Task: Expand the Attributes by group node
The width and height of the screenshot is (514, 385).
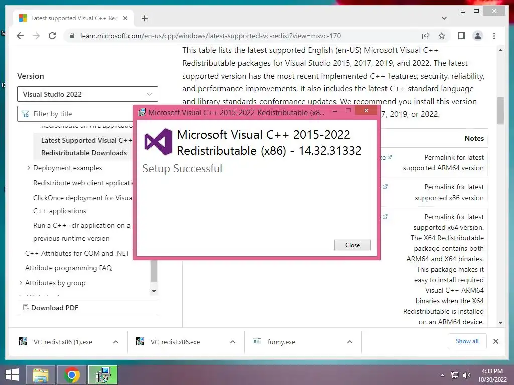Action: pos(21,283)
